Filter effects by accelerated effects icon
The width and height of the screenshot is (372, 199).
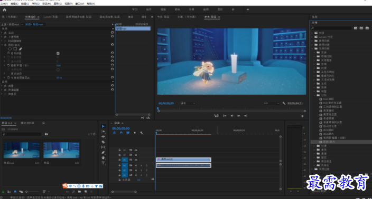[356, 28]
